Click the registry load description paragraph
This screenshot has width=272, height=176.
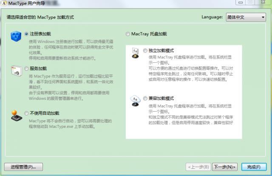71,50
